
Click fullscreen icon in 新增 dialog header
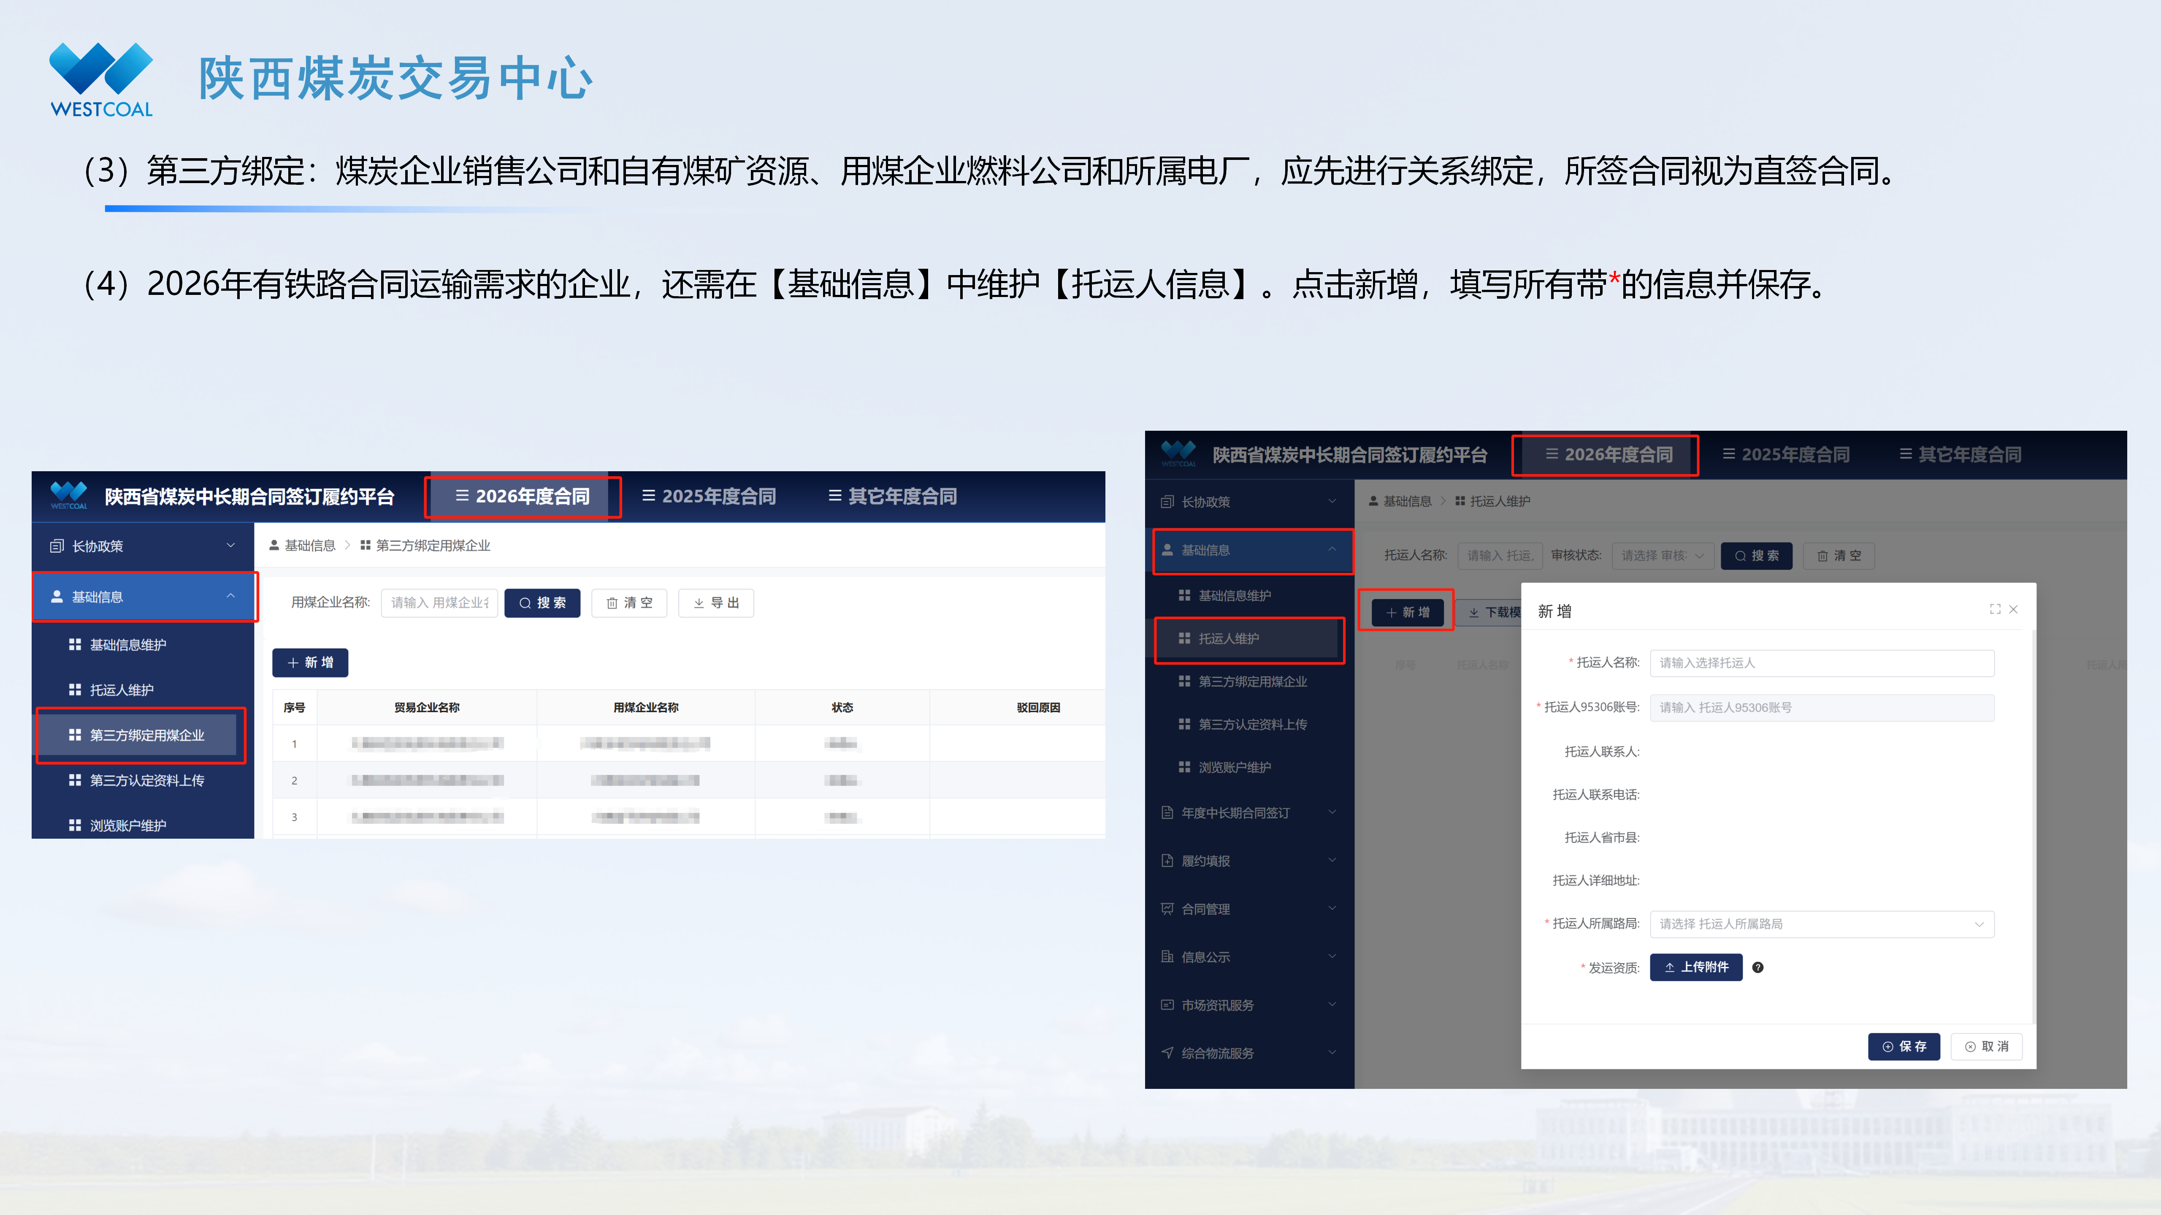(x=1995, y=610)
